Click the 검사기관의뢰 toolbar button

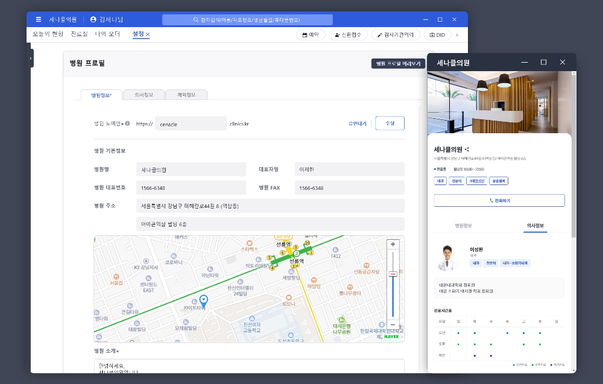point(396,35)
